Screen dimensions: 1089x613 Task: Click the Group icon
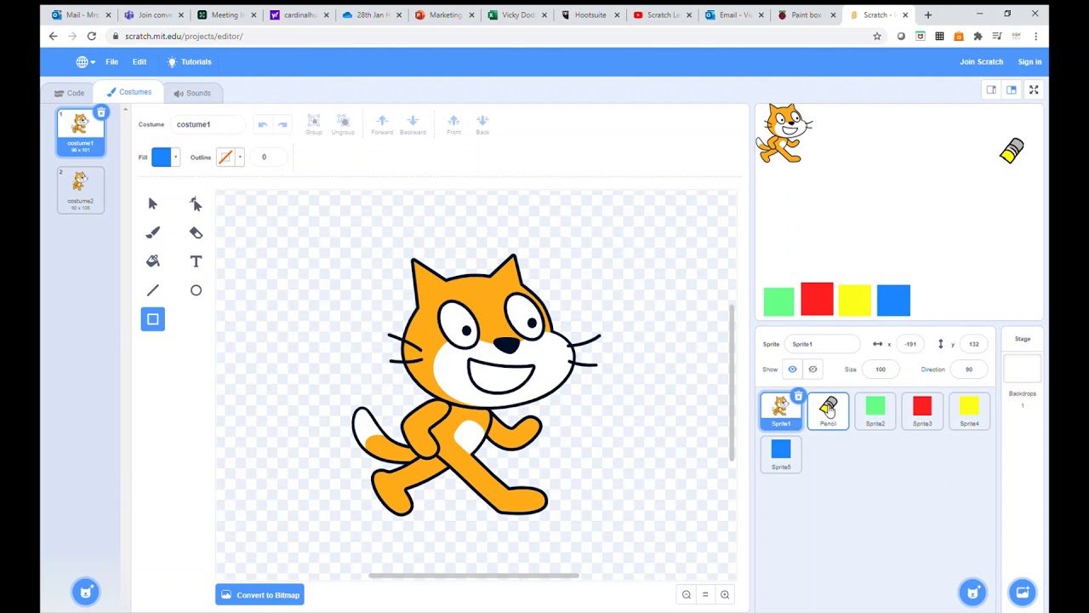click(x=314, y=124)
